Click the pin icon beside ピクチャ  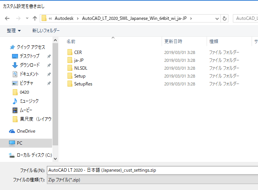pyautogui.click(x=49, y=83)
